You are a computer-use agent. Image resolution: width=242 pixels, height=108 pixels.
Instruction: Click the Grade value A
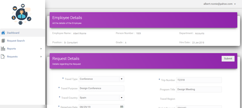pos(126,43)
